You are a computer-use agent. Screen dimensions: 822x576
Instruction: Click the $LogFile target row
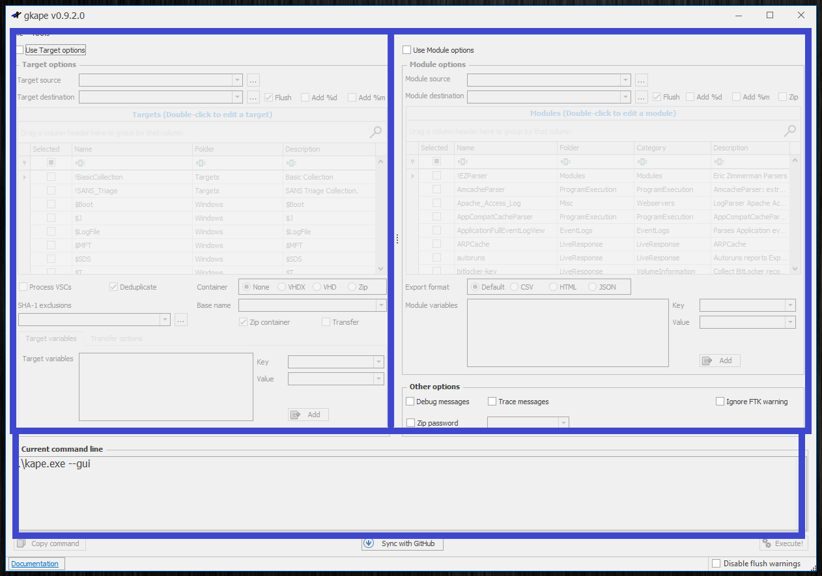197,232
